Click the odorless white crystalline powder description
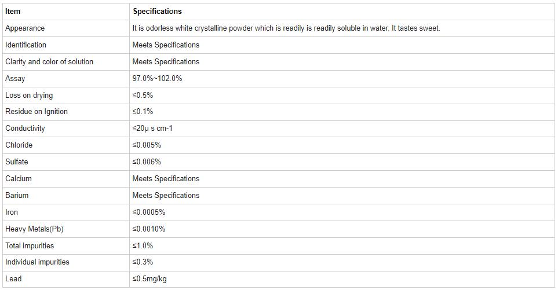The width and height of the screenshot is (558, 290). (286, 28)
